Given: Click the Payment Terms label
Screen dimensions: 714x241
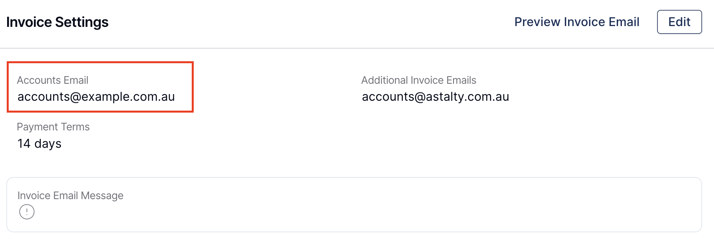Looking at the screenshot, I should pos(53,127).
